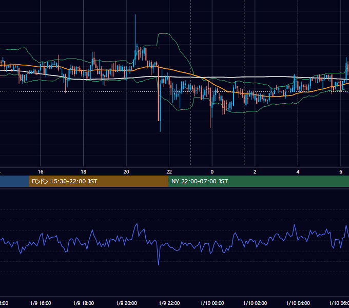Click the 1/10 04:00 label on the bottom axis
This screenshot has height=308, width=349.
pos(298,303)
